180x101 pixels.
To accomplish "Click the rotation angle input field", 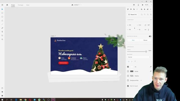I will (149, 25).
